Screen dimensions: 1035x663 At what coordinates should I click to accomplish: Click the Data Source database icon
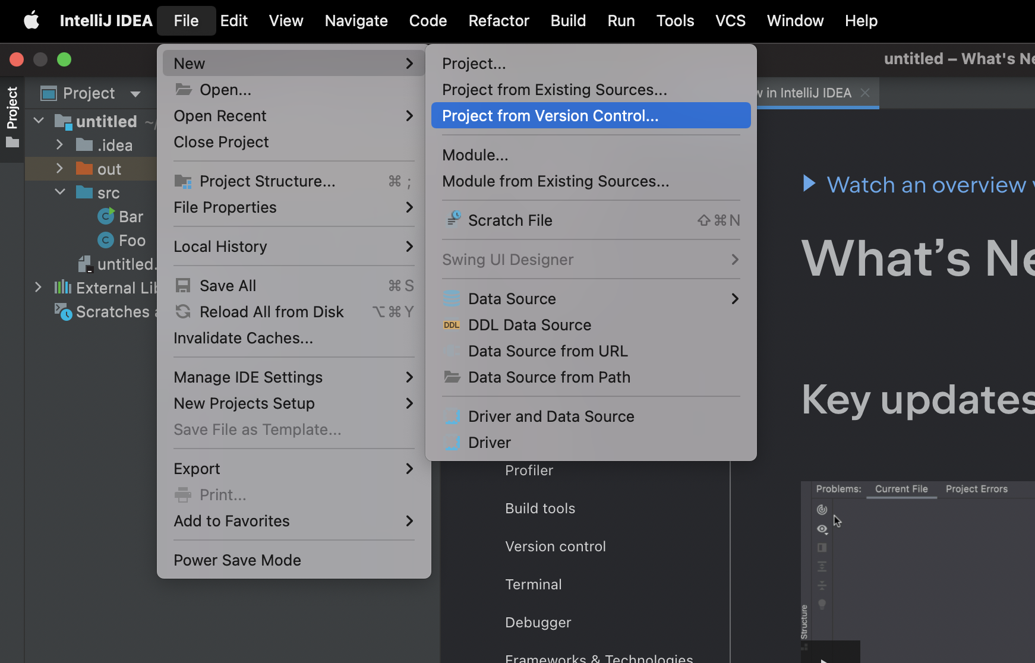tap(452, 299)
